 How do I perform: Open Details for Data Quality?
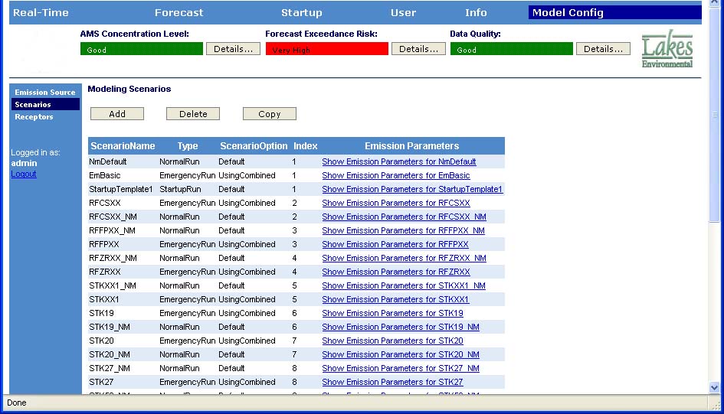[x=603, y=49]
